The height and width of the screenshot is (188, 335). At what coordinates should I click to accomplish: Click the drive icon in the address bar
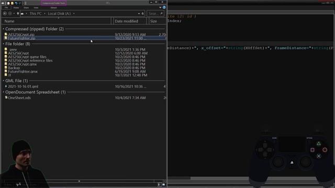(22, 14)
